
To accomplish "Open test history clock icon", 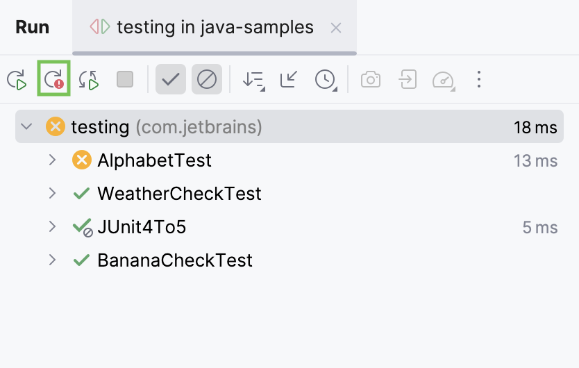I will click(325, 80).
